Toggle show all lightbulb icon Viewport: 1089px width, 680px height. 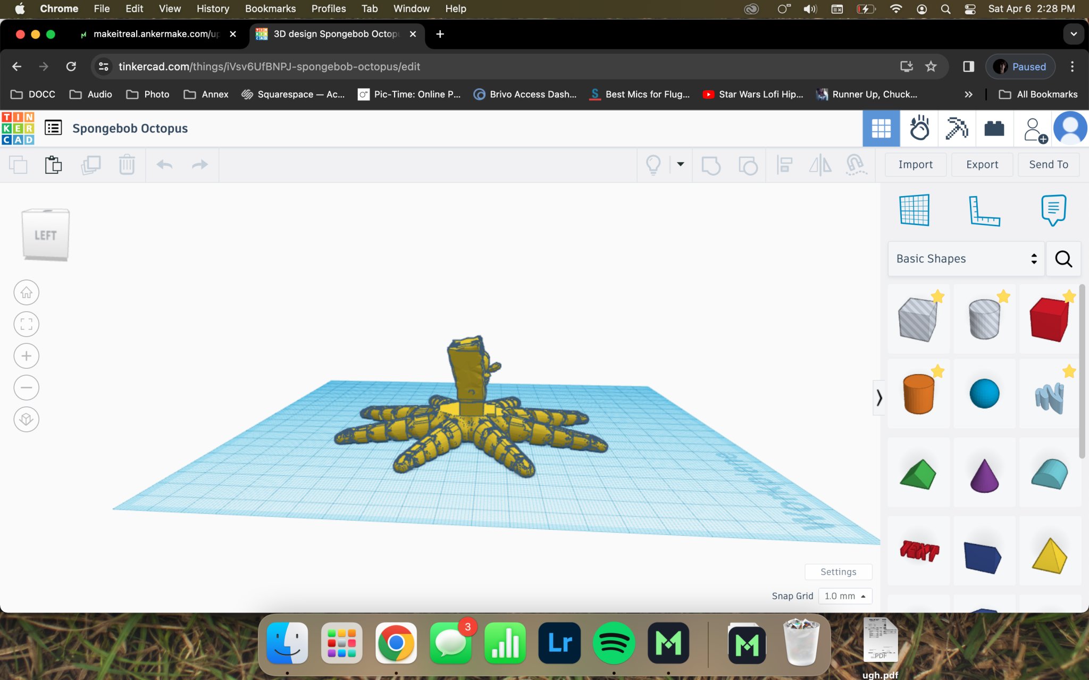coord(653,165)
